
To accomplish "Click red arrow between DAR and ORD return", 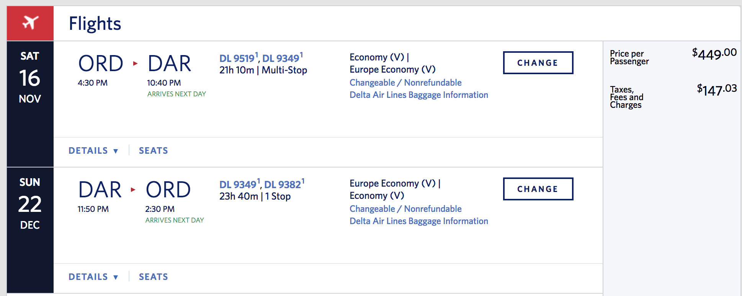I will coord(133,190).
